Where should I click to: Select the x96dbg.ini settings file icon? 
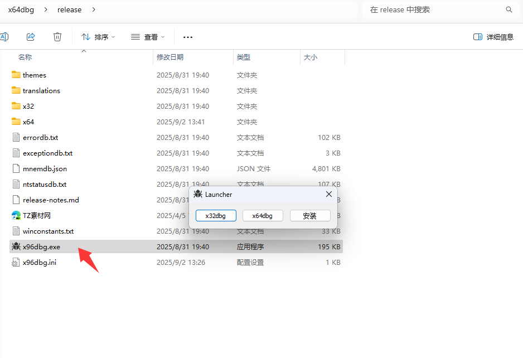[16, 263]
